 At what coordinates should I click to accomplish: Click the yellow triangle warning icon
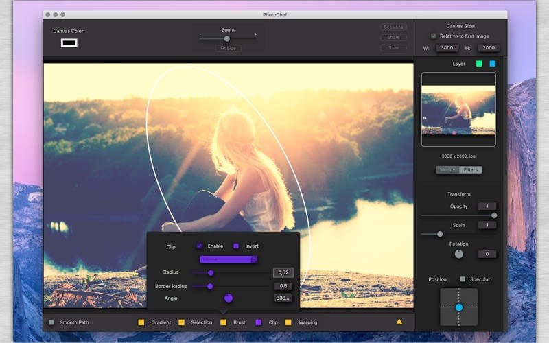pyautogui.click(x=399, y=321)
